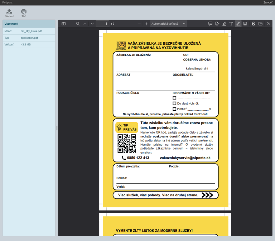Go to the previous page arrow
The height and width of the screenshot is (241, 275).
pos(85,24)
